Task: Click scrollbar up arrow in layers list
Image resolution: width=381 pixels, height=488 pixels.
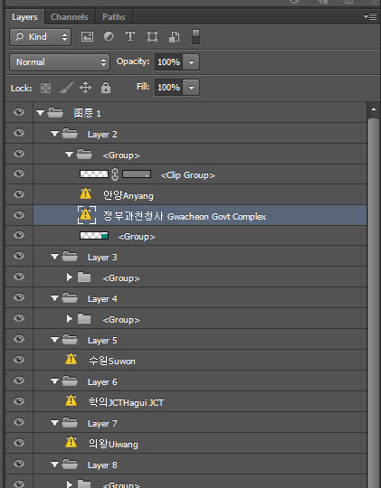Action: pos(374,109)
